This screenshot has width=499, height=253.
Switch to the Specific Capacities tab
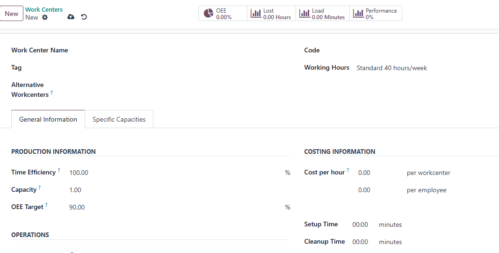pos(119,119)
